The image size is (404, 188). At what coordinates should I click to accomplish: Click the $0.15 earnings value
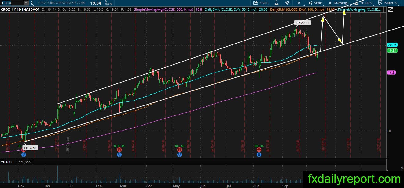coord(179,146)
